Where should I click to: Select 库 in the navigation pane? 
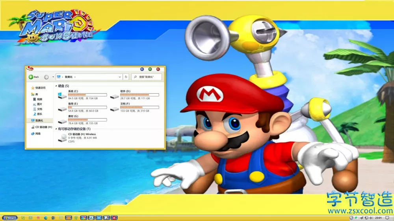pos(35,94)
